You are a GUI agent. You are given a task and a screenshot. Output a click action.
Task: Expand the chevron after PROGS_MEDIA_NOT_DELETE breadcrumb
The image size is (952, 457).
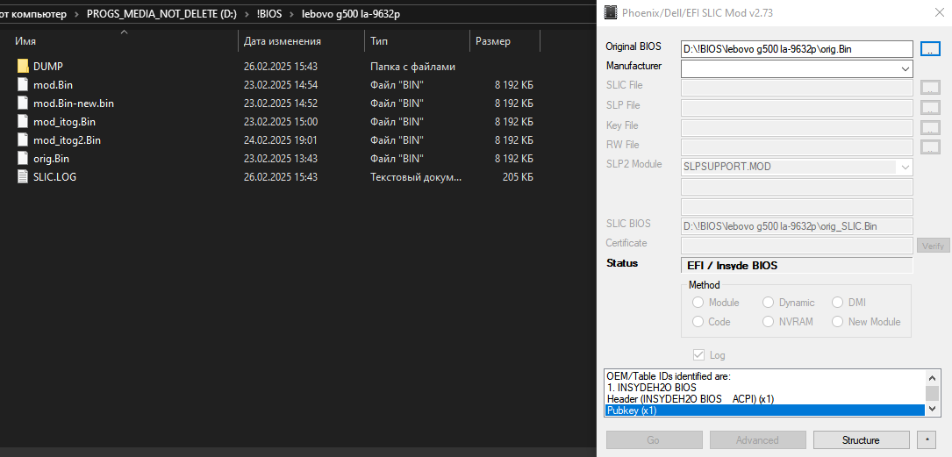click(247, 14)
